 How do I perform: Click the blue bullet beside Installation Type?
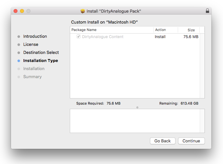(x=19, y=61)
